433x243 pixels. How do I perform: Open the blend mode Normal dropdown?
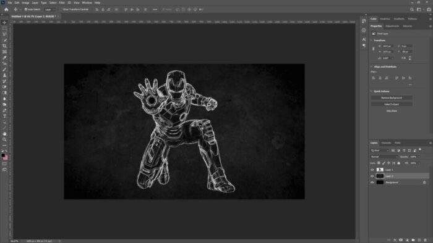tap(384, 157)
